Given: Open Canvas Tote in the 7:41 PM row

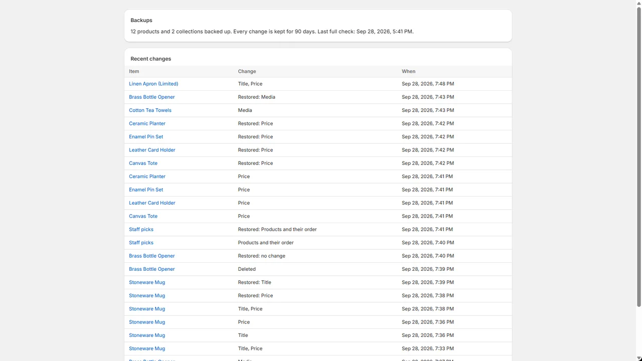Looking at the screenshot, I should [x=143, y=216].
